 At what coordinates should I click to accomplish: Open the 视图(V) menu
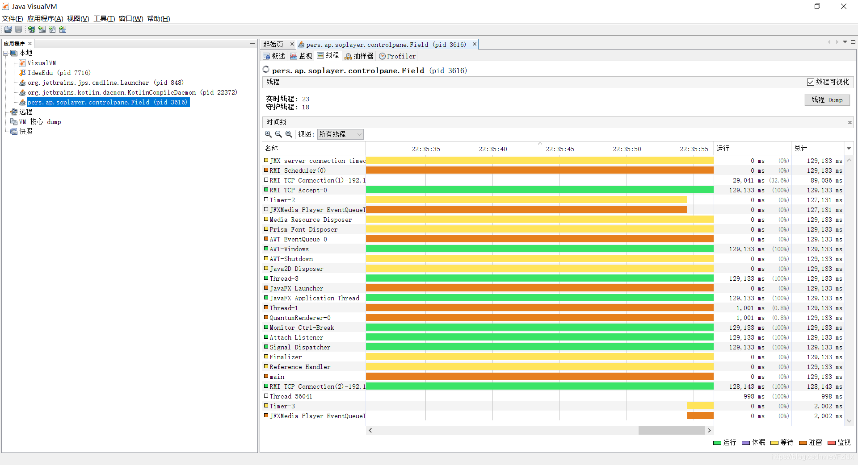[78, 19]
